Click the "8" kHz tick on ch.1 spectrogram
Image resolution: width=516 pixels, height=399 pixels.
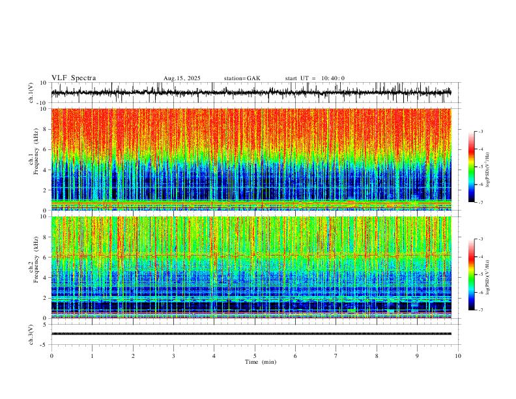(x=46, y=129)
